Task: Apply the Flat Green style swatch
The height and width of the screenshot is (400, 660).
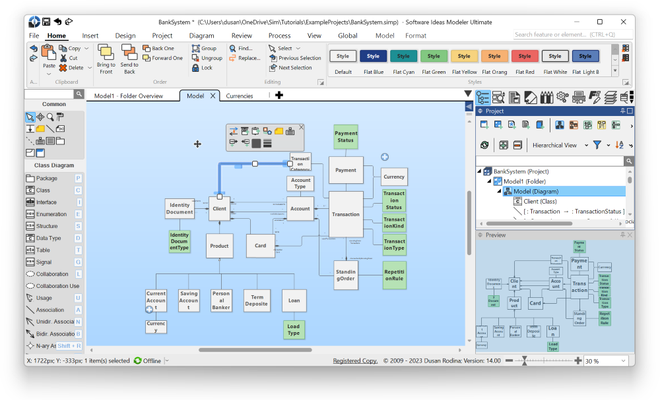Action: (434, 56)
